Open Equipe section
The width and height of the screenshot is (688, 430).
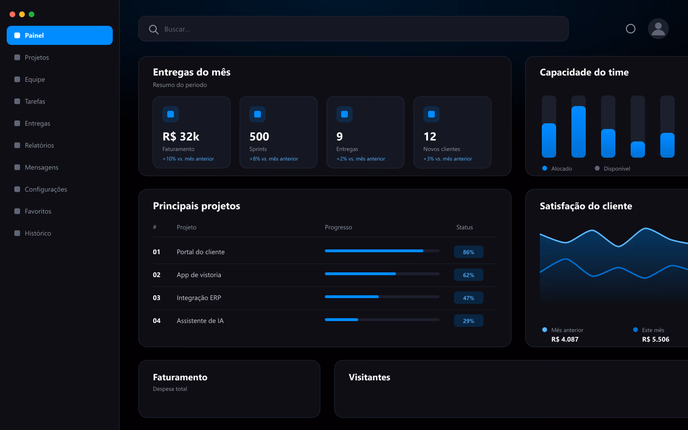[60, 79]
